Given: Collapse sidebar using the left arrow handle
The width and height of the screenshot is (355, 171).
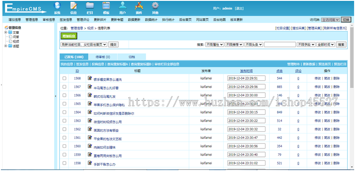Looking at the screenshot, I should coord(55,96).
